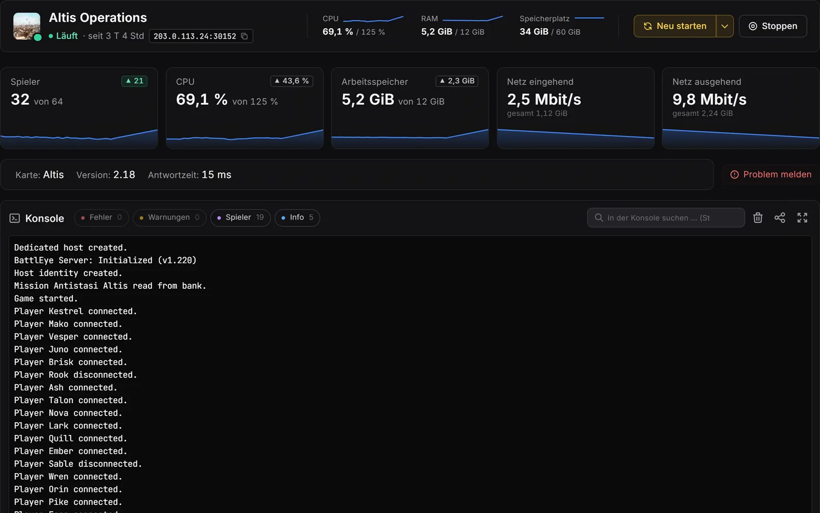820x513 pixels.
Task: Select log line 'BattlEye Server: Initialized (v1.220)'
Action: click(x=105, y=261)
